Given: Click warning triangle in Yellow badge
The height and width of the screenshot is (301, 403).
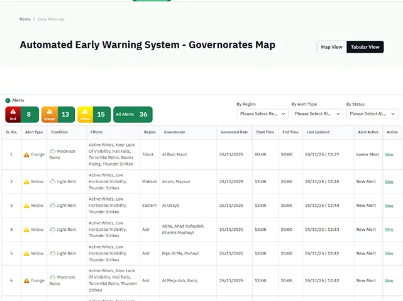Looking at the screenshot, I should click(85, 112).
